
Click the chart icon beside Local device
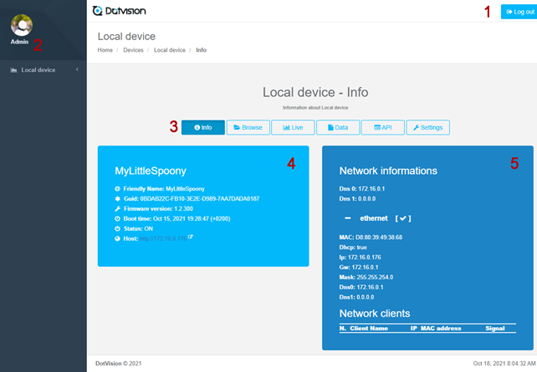click(x=13, y=70)
